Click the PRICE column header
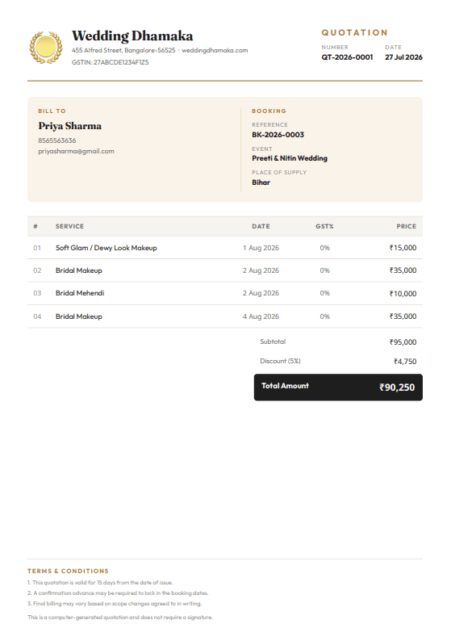This screenshot has width=451, height=641. point(406,227)
